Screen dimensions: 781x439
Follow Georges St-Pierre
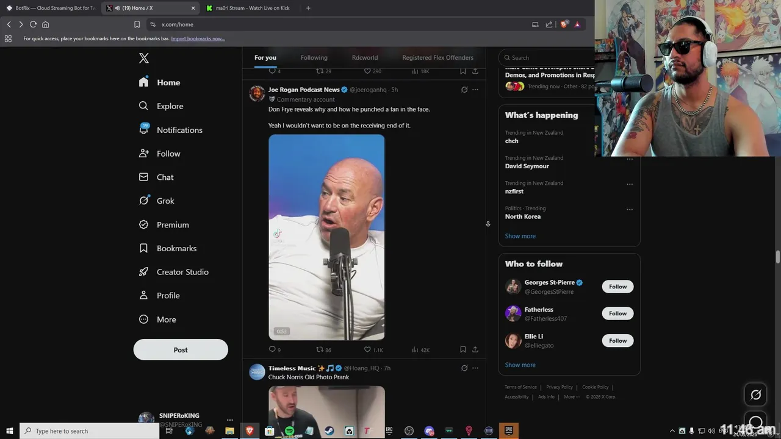tap(617, 287)
